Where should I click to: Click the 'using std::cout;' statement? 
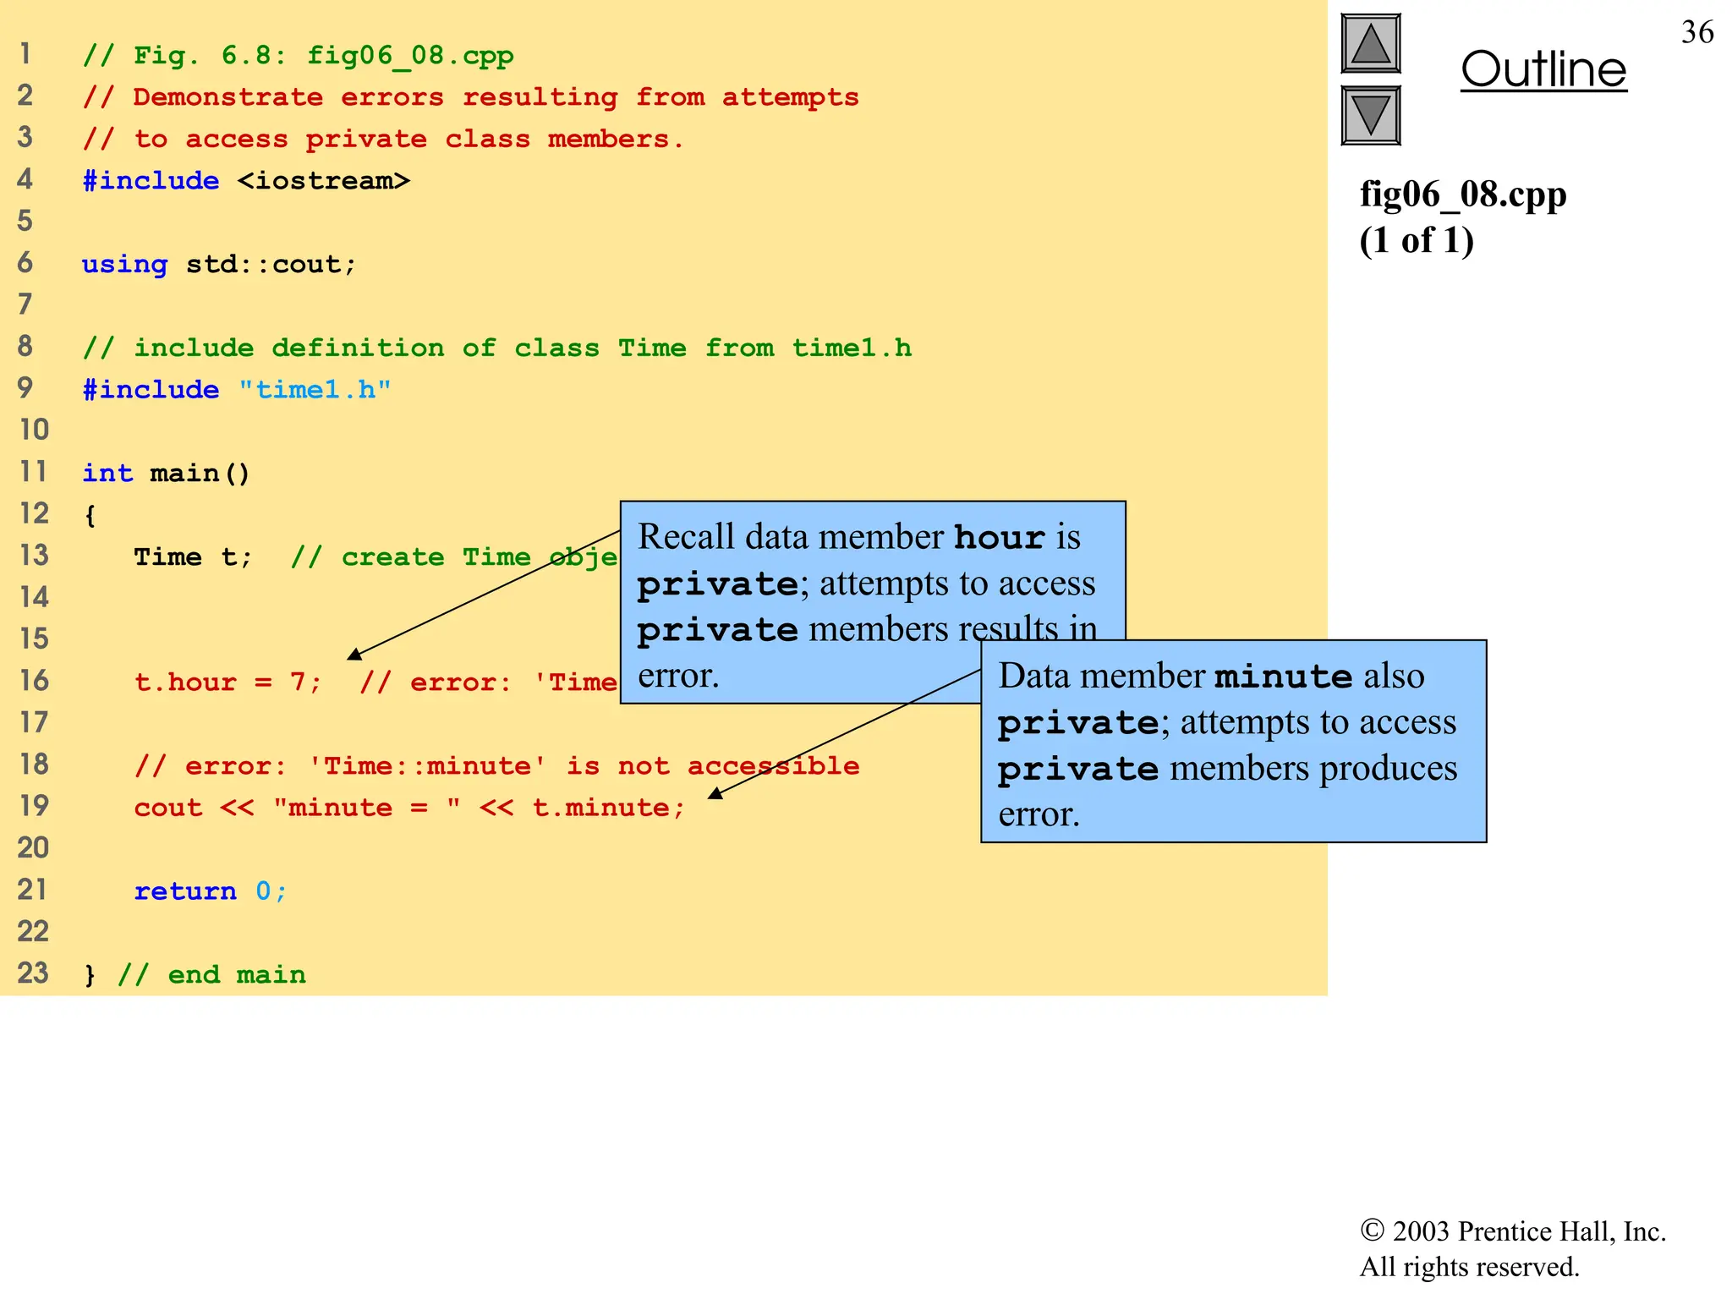(219, 265)
